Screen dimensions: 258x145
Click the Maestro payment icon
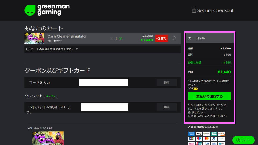point(199,139)
